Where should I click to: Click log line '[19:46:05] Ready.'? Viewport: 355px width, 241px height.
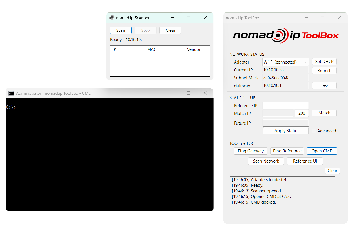point(247,185)
